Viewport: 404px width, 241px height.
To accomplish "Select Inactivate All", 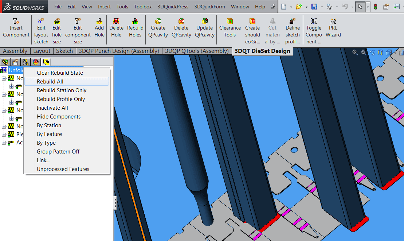I will 67,108.
